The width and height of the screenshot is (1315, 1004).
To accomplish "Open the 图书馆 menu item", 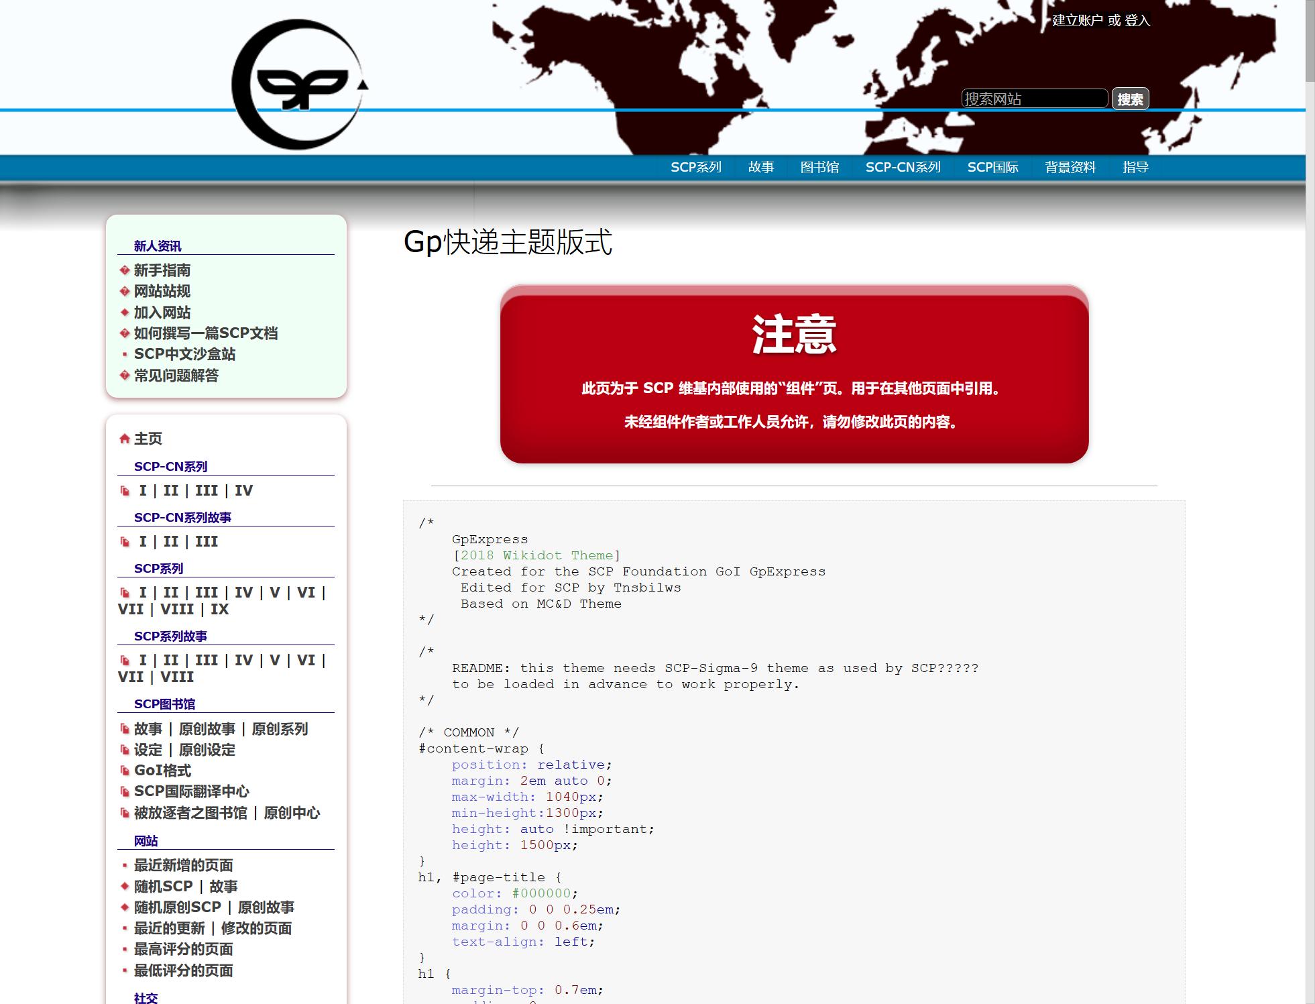I will click(820, 167).
